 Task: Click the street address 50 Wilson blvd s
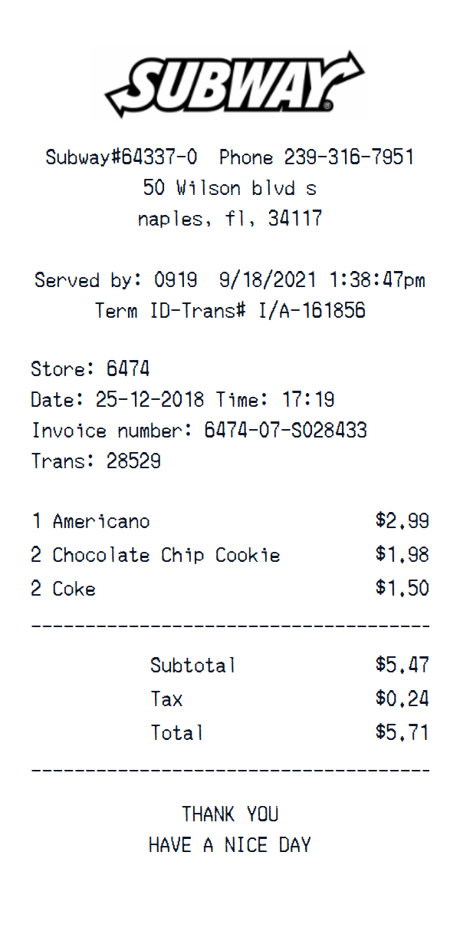pos(230,188)
